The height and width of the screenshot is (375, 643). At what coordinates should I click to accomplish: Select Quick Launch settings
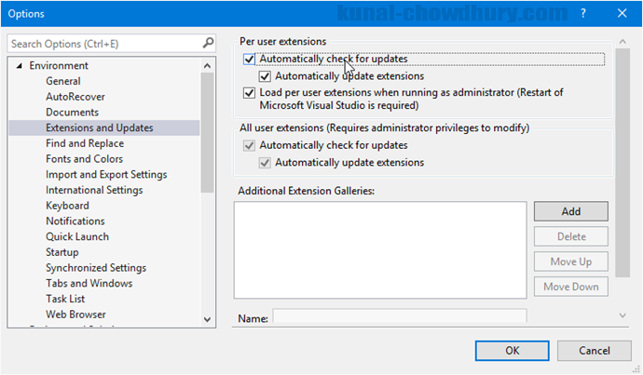[77, 236]
